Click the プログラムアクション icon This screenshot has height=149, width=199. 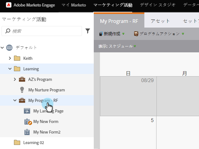[136, 34]
